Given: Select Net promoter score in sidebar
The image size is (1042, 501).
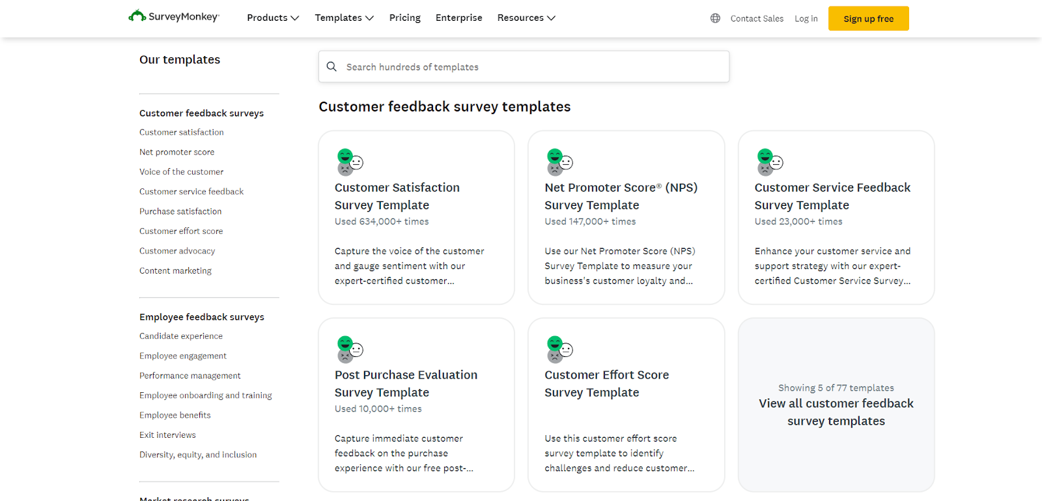Looking at the screenshot, I should [x=176, y=152].
